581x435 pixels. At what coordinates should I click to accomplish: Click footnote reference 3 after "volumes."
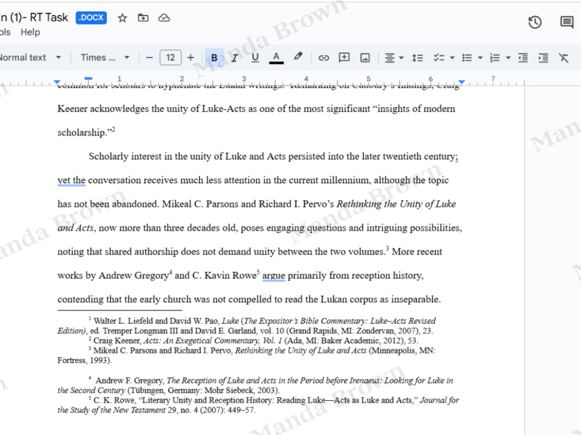pos(388,248)
